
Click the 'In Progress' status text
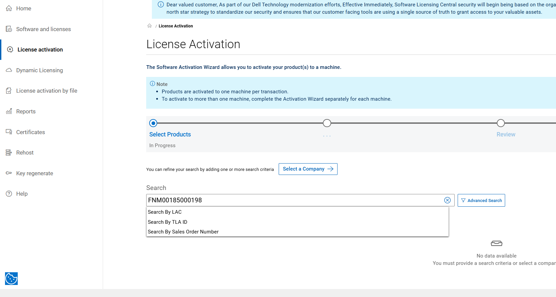162,145
